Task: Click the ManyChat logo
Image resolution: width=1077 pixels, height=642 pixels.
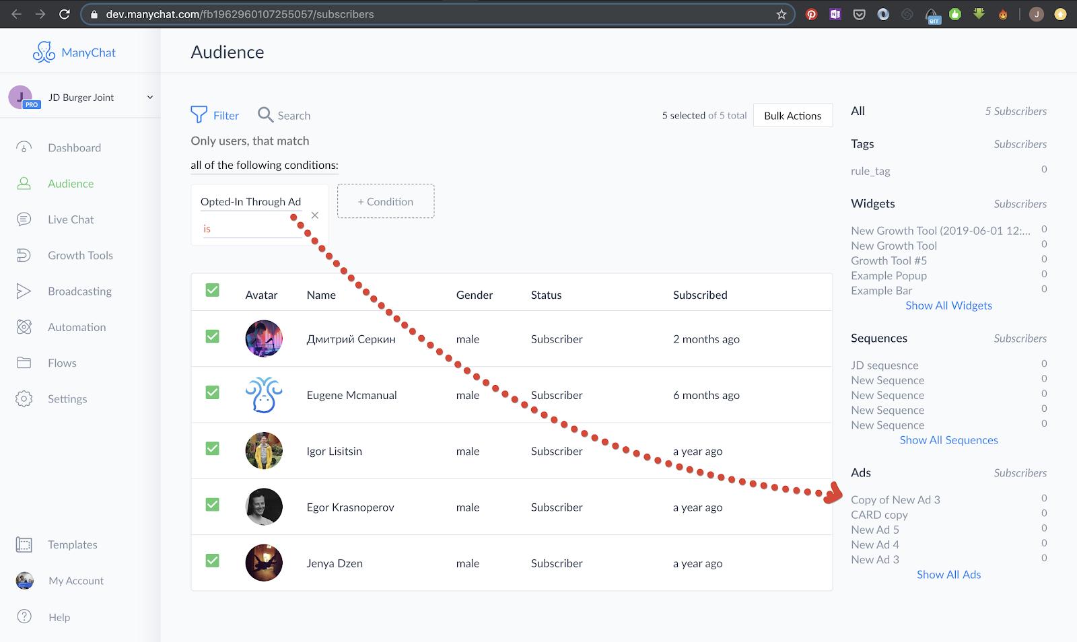Action: tap(74, 52)
